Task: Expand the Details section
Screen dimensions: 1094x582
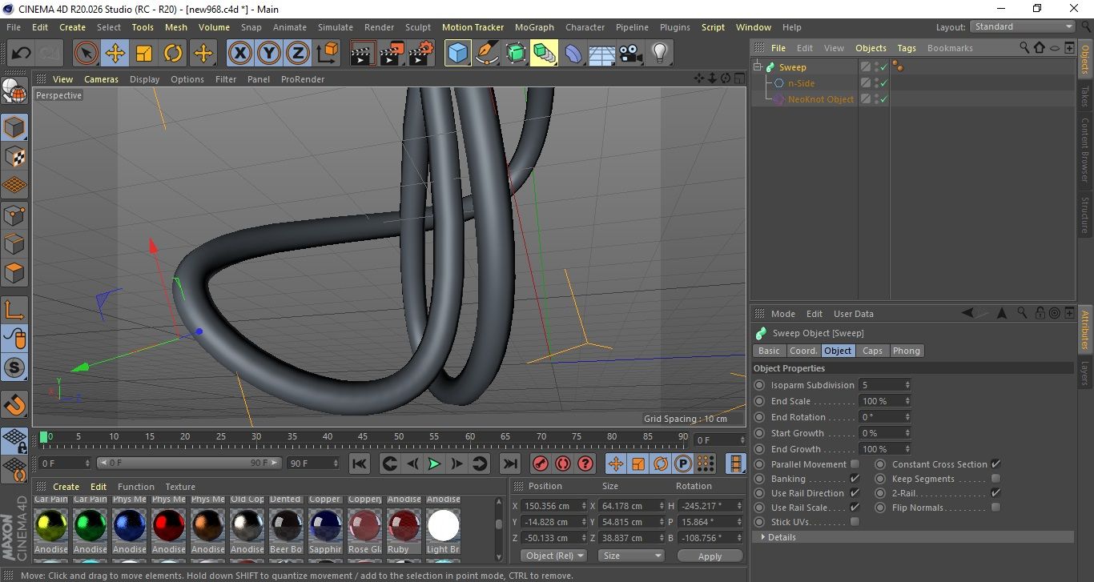Action: pos(763,537)
